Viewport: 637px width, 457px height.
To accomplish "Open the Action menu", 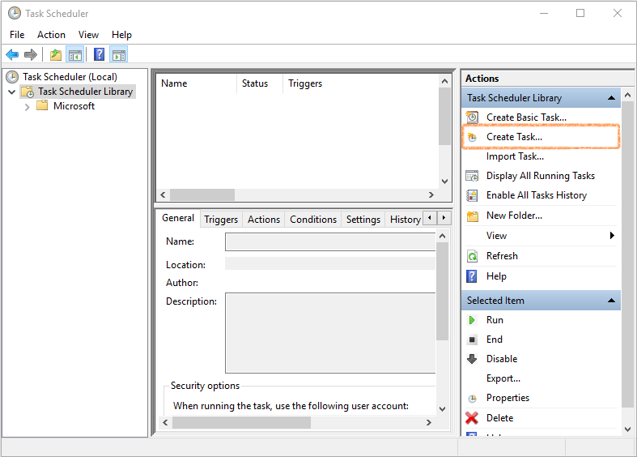I will (51, 35).
